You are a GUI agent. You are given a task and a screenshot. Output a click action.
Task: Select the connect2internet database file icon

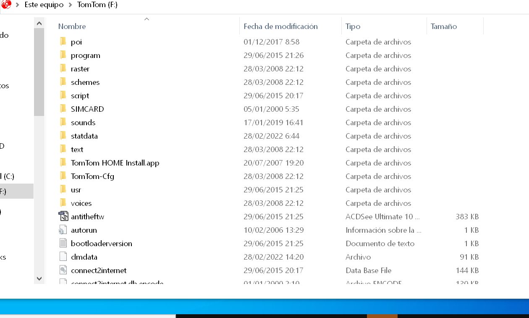[63, 270]
